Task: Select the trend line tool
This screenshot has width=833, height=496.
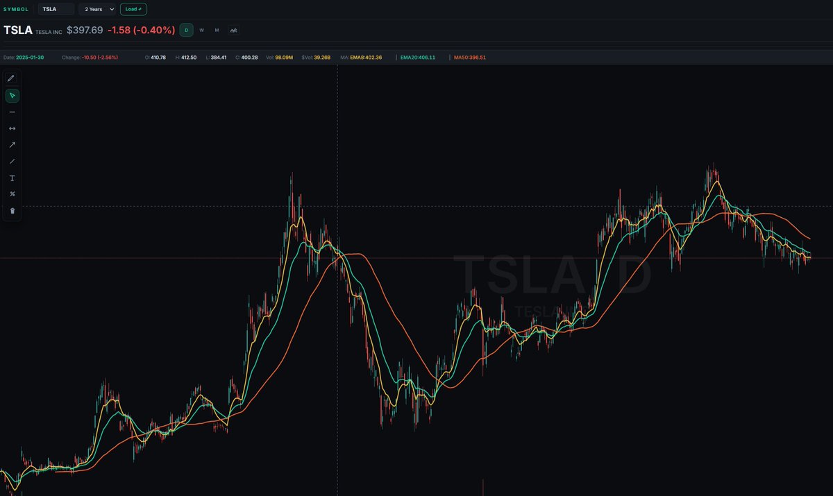Action: click(12, 161)
